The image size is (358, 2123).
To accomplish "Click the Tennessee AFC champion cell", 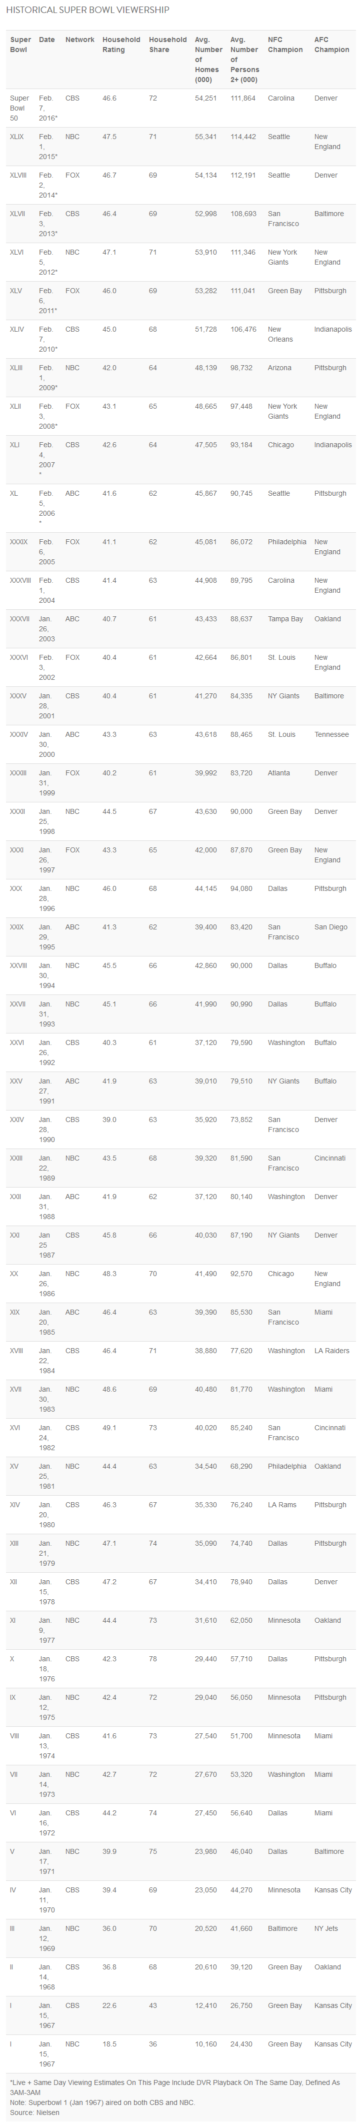I will pos(331,734).
